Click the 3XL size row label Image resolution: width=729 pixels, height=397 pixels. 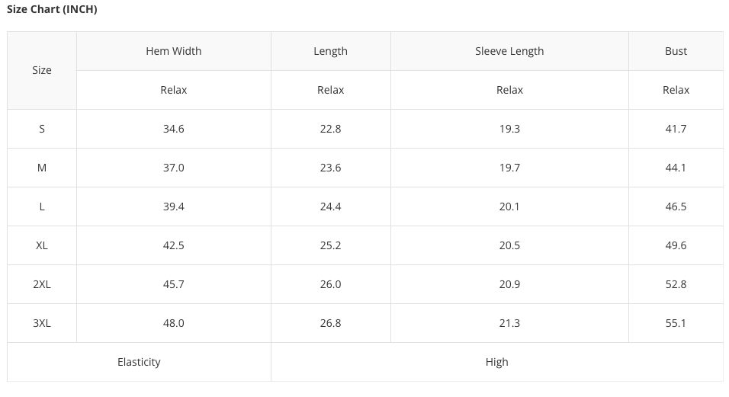[x=42, y=323]
